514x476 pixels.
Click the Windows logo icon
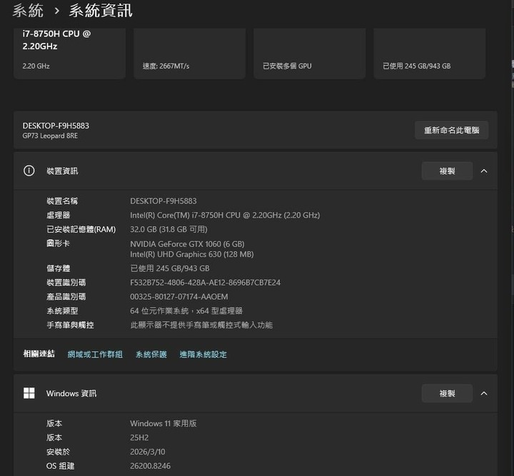click(29, 393)
